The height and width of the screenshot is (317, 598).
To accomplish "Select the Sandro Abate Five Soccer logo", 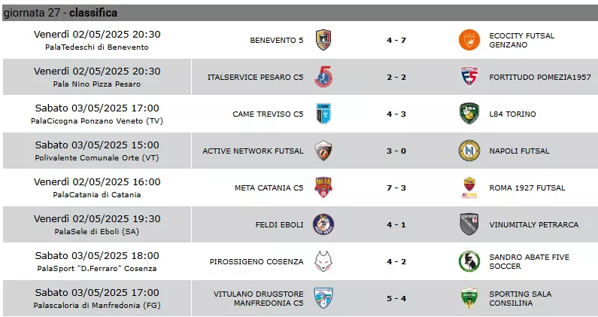I will pyautogui.click(x=469, y=261).
